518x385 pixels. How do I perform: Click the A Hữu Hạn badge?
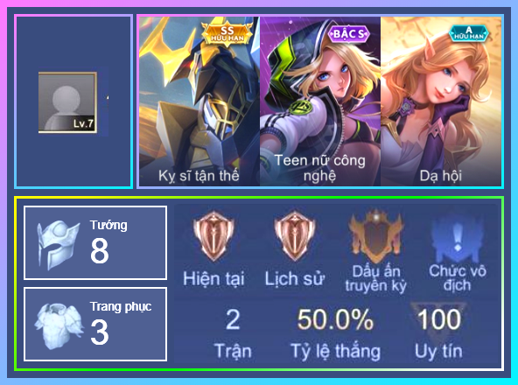468,34
